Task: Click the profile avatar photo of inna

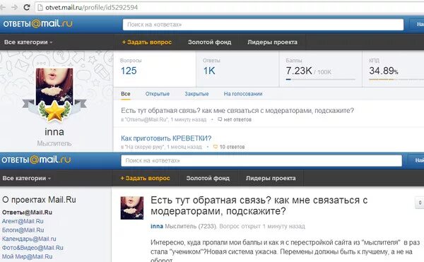Action: 54,86
